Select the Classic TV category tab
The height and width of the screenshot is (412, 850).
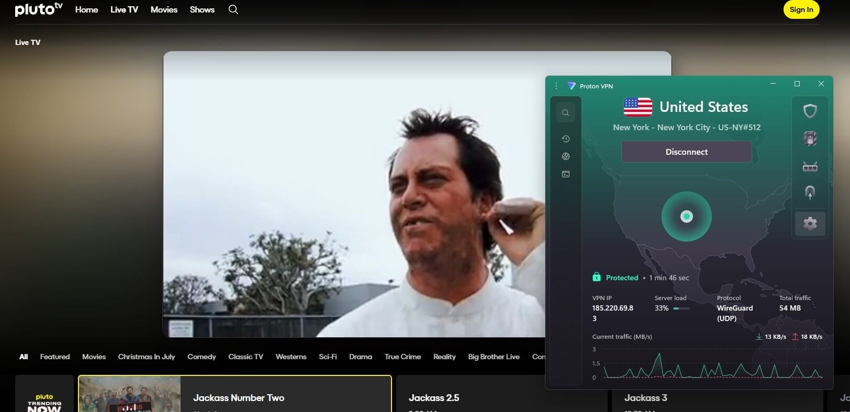pos(245,357)
